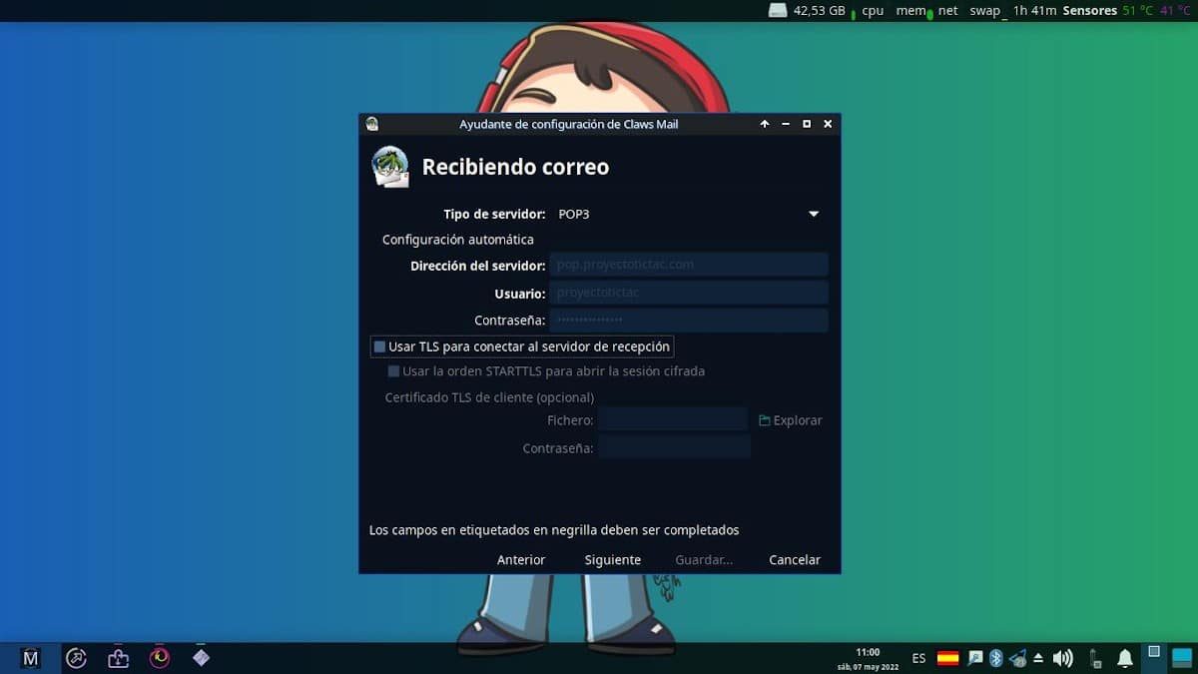1198x674 pixels.
Task: Focus the certificate Fichero field
Action: (674, 419)
